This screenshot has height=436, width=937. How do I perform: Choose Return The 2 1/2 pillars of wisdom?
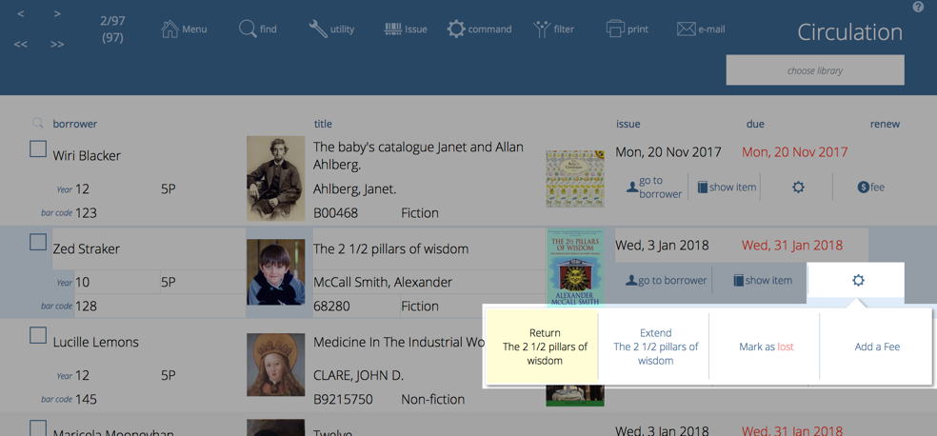click(x=545, y=347)
